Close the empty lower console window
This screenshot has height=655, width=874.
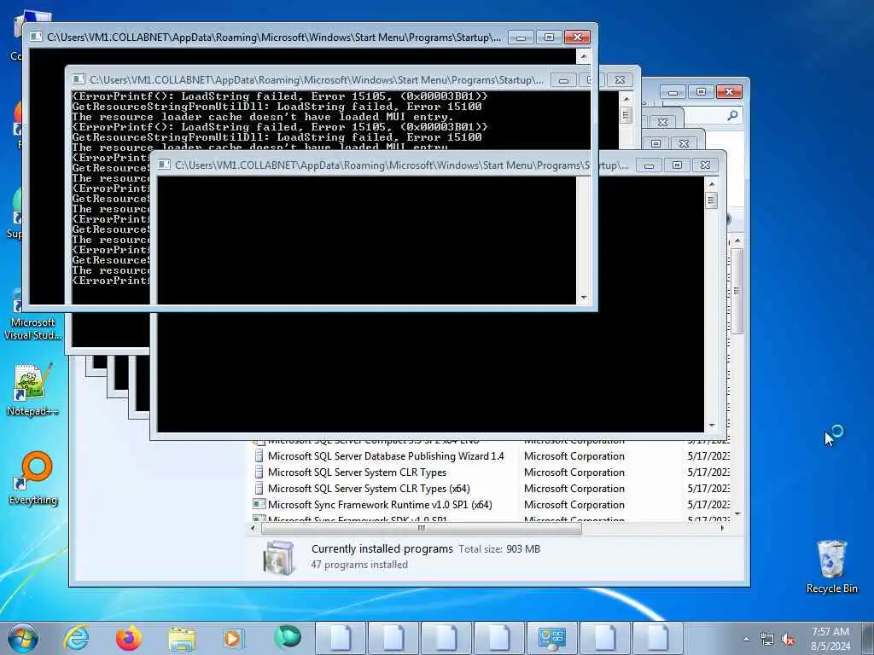coord(705,165)
